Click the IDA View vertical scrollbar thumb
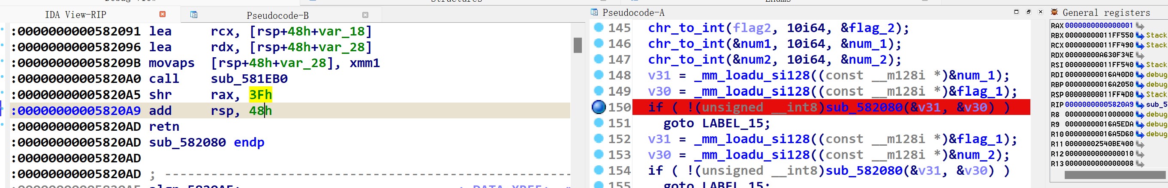This screenshot has height=188, width=1168. pos(577,45)
